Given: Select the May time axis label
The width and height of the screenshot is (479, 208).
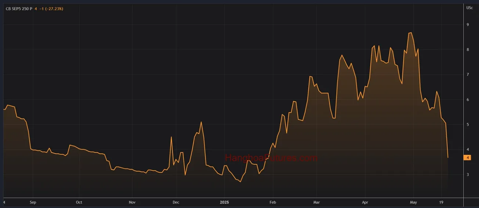Looking at the screenshot, I should coord(413,202).
